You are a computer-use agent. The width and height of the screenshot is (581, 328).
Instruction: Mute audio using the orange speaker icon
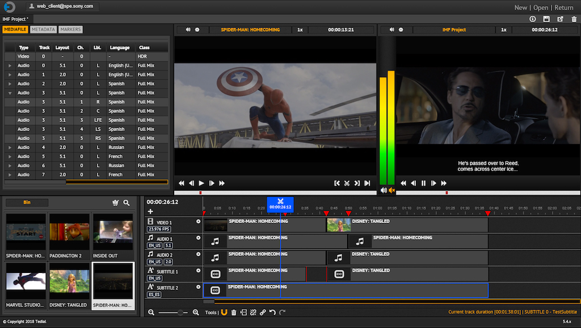pos(391,191)
